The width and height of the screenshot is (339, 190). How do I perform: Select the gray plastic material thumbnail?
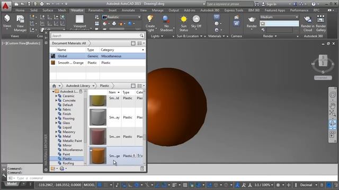click(98, 117)
